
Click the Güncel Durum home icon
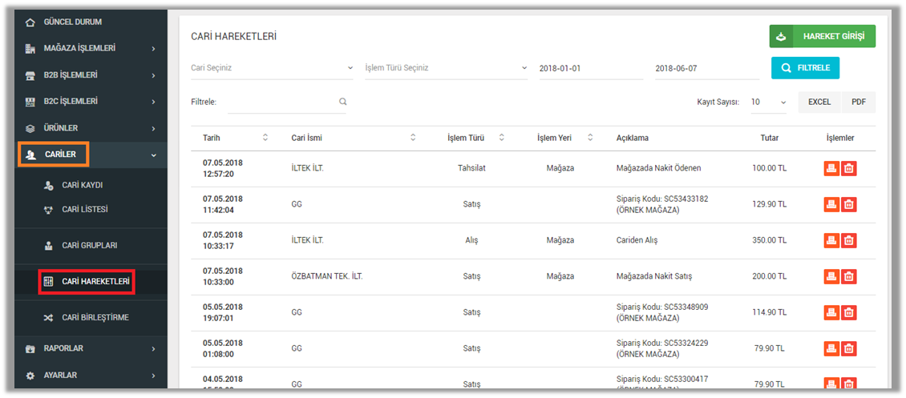pos(30,22)
